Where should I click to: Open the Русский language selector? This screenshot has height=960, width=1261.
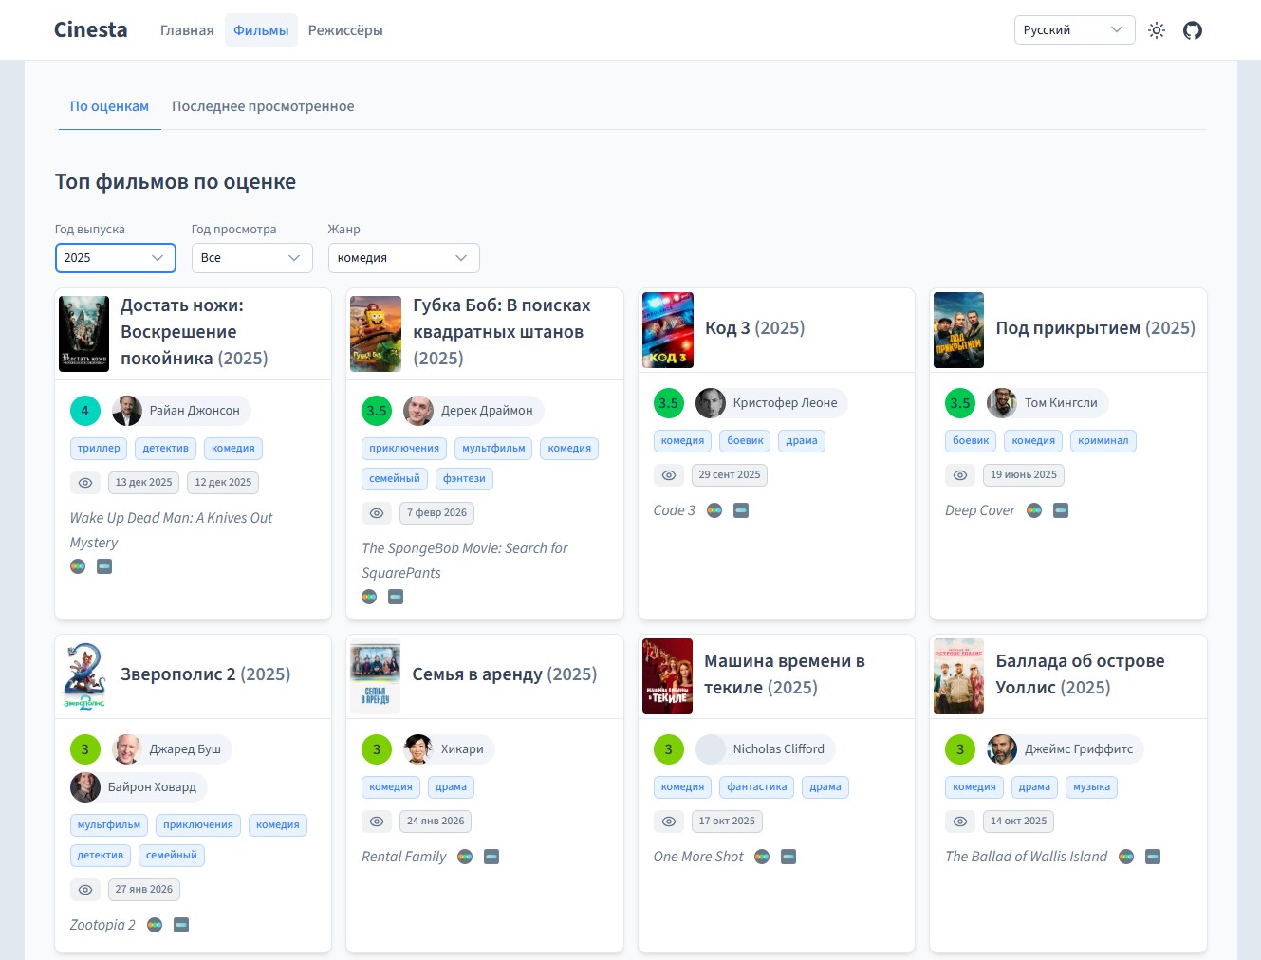click(1075, 30)
